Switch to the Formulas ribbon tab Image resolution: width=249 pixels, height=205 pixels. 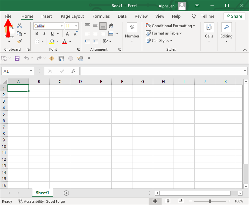coord(101,16)
